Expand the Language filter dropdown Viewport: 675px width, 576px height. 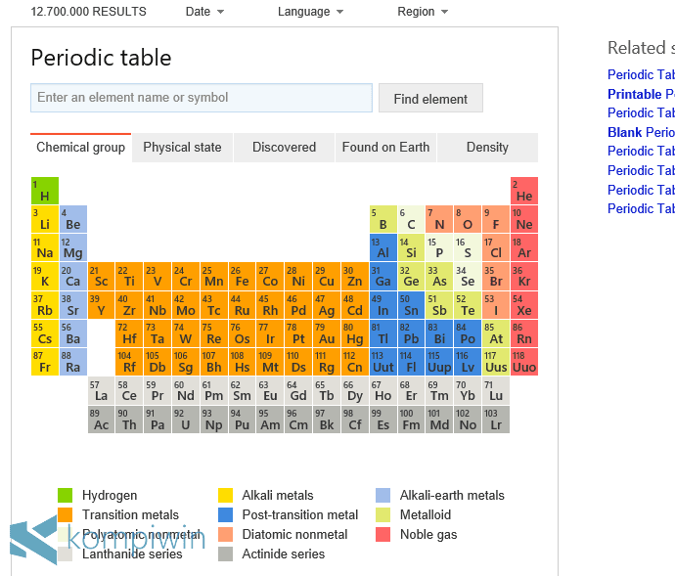[310, 12]
